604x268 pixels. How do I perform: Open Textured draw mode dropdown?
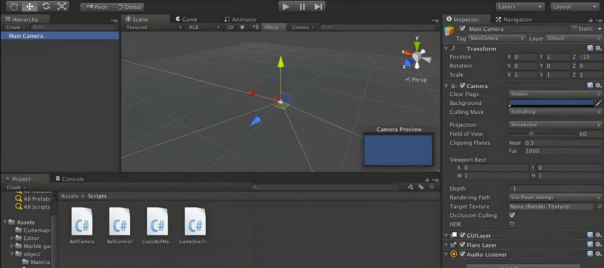[153, 27]
